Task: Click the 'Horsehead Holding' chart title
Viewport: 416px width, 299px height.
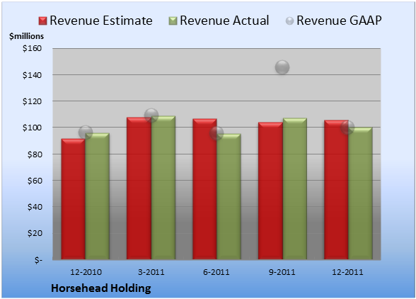Action: pyautogui.click(x=101, y=288)
